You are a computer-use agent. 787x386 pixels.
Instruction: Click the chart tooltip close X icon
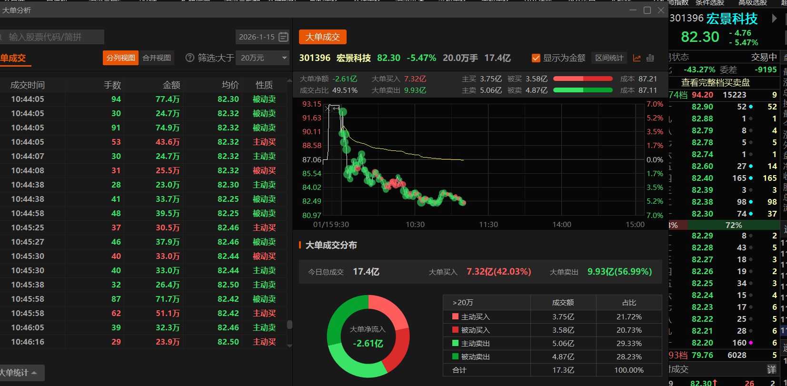click(x=327, y=109)
